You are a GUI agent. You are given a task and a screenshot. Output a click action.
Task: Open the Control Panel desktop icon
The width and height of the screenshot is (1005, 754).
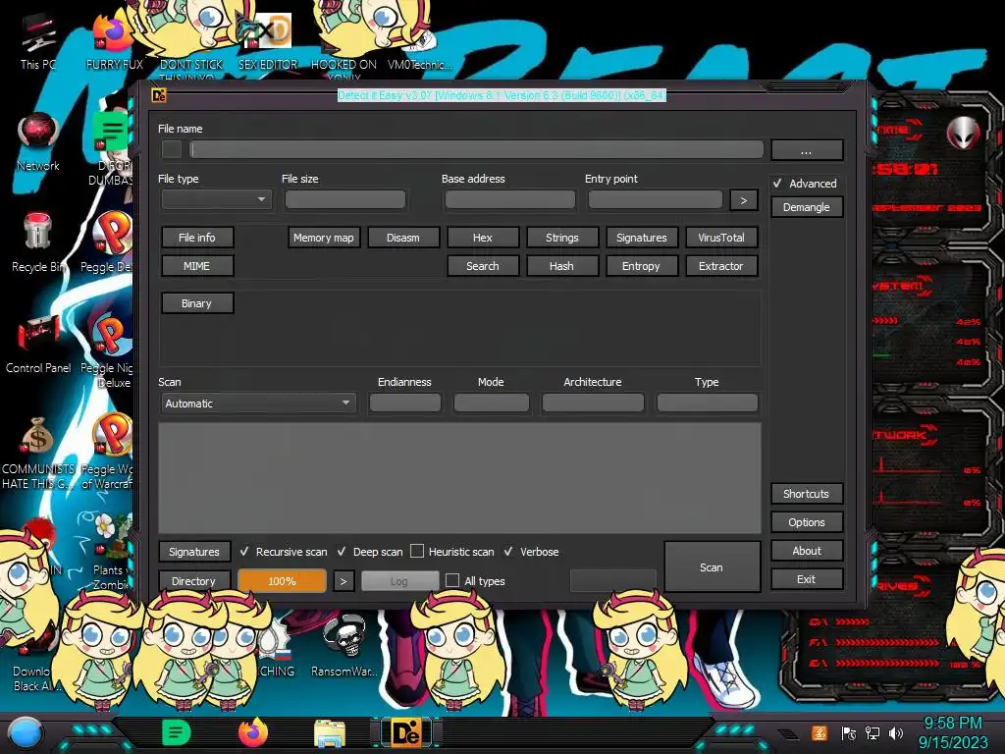38,345
